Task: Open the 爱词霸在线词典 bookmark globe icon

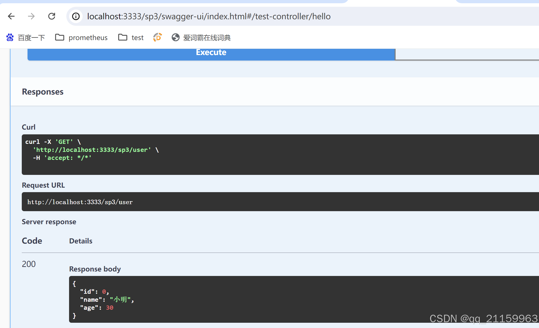Action: (175, 37)
